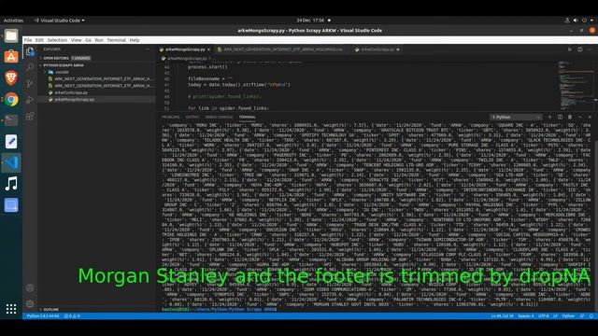Open the Manage gear in activity bar
Image resolution: width=598 pixels, height=336 pixels.
tap(30, 303)
